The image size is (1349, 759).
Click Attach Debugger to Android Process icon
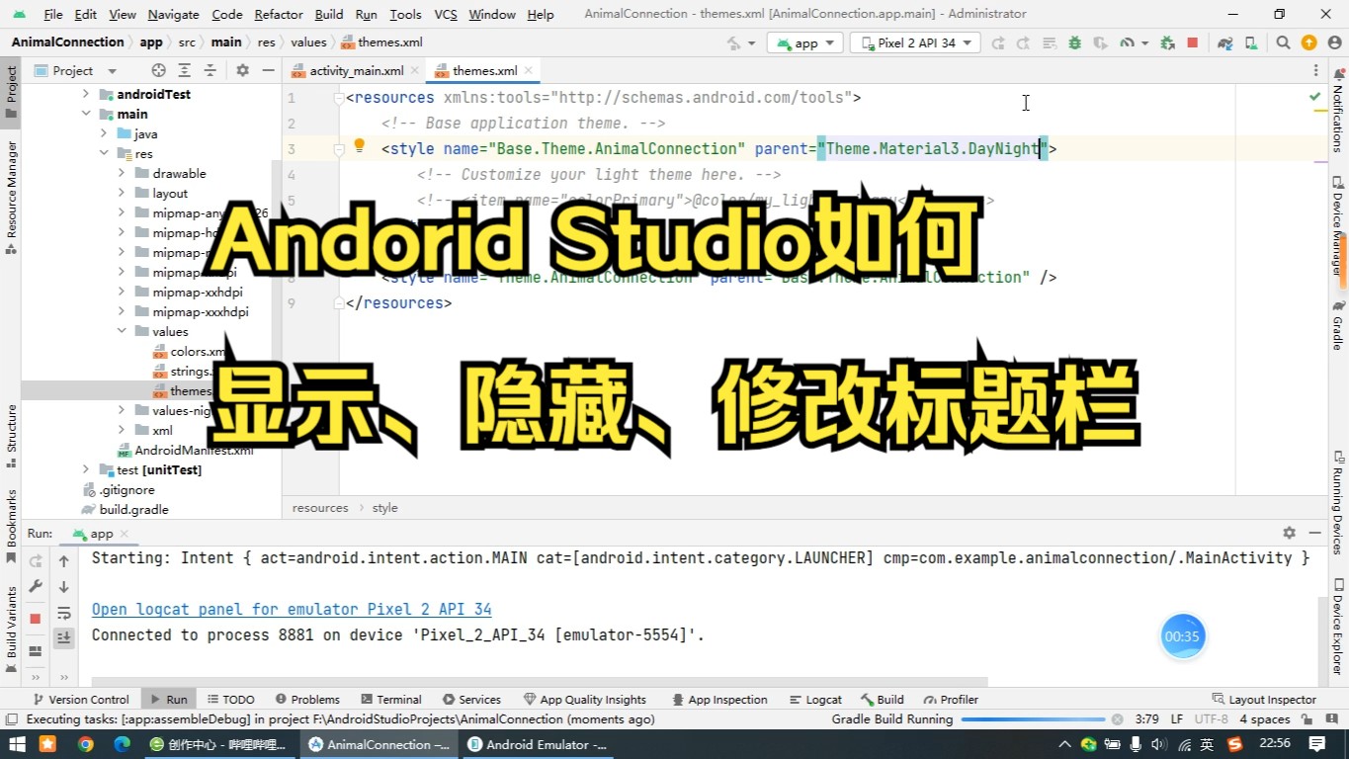1167,42
